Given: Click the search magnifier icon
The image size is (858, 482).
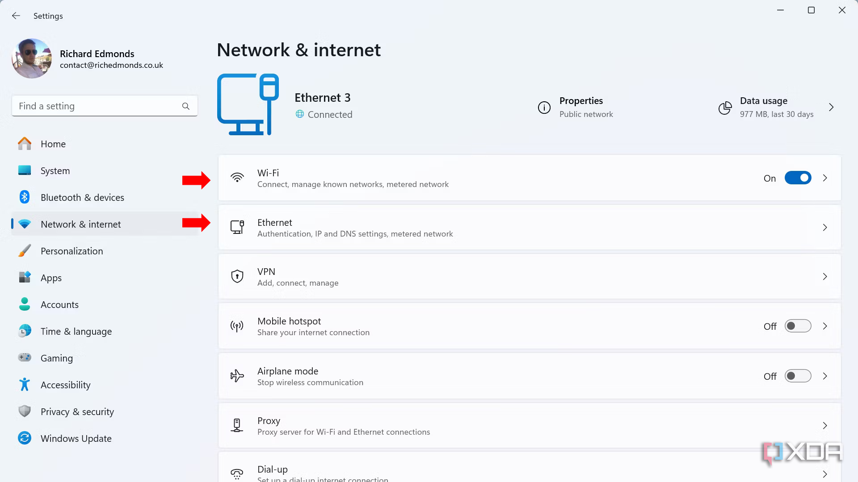Looking at the screenshot, I should tap(186, 106).
